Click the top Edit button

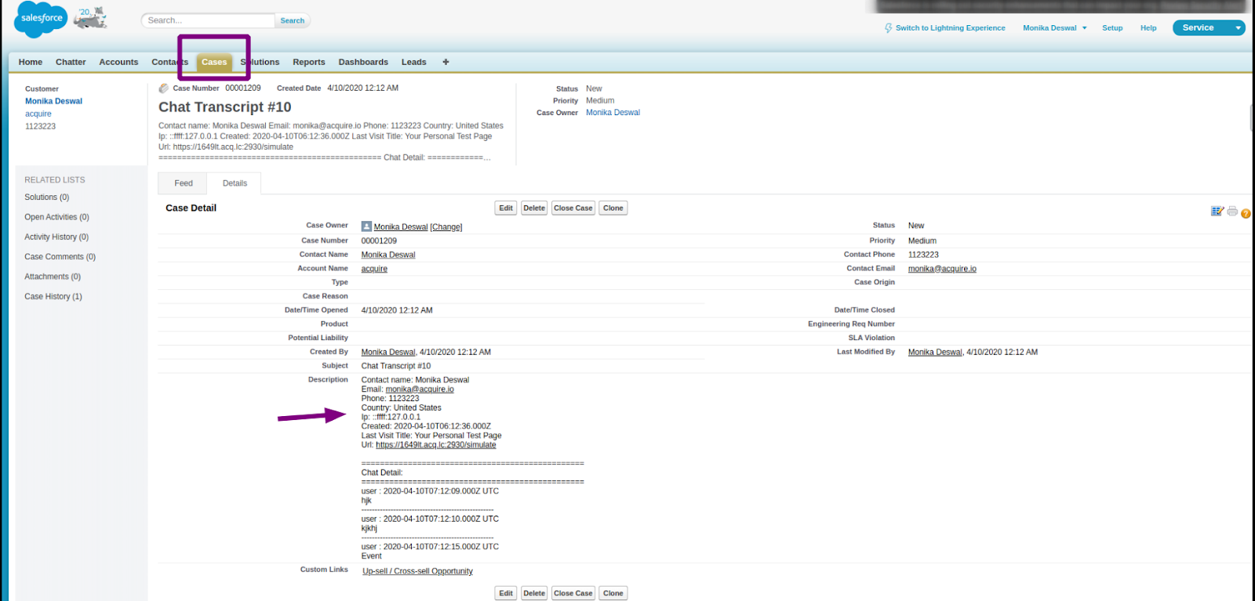click(x=506, y=208)
